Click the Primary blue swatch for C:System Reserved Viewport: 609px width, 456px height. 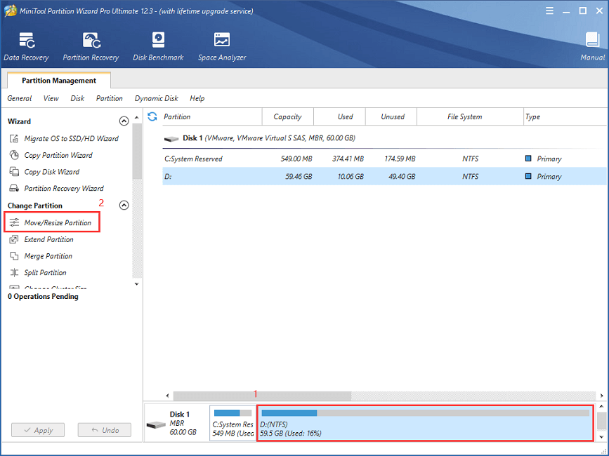(x=528, y=159)
